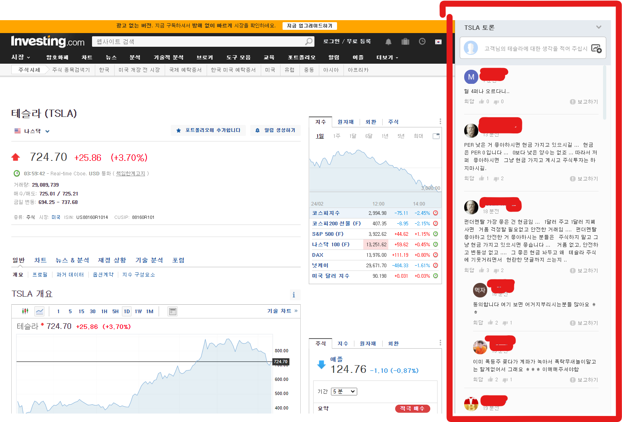Report the comment '헐 4퍼나 오르다니'
The image size is (622, 422).
pyautogui.click(x=584, y=102)
